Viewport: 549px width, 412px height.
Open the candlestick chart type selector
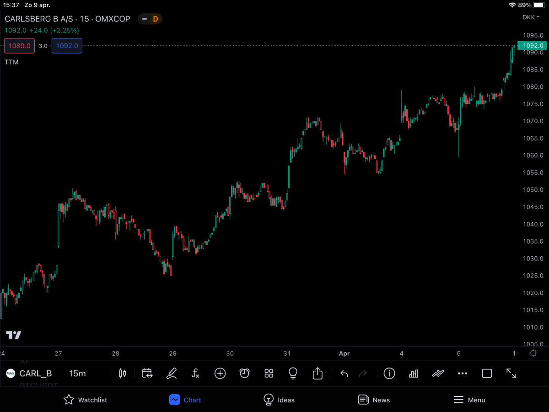[x=122, y=374]
